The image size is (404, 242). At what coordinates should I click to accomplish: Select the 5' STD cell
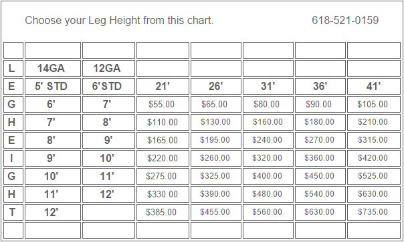tap(53, 86)
